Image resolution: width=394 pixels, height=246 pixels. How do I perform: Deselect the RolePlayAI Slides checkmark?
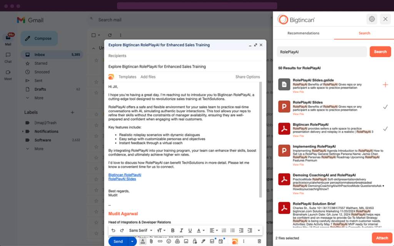coord(385,107)
